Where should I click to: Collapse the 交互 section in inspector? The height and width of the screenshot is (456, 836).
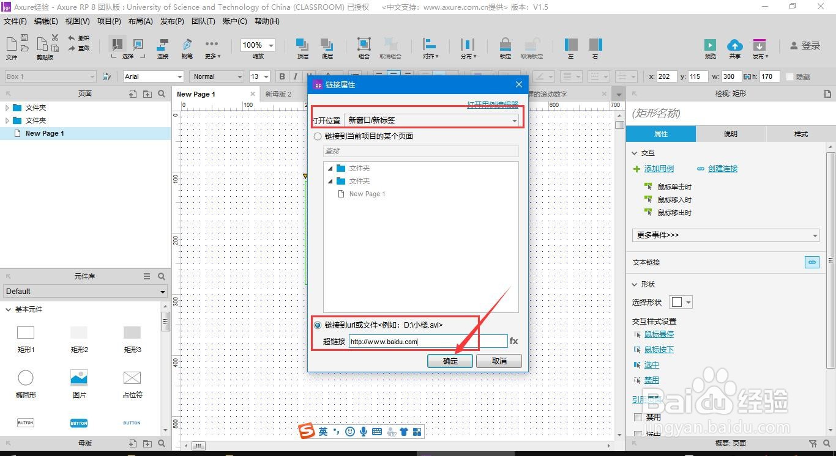[x=635, y=153]
